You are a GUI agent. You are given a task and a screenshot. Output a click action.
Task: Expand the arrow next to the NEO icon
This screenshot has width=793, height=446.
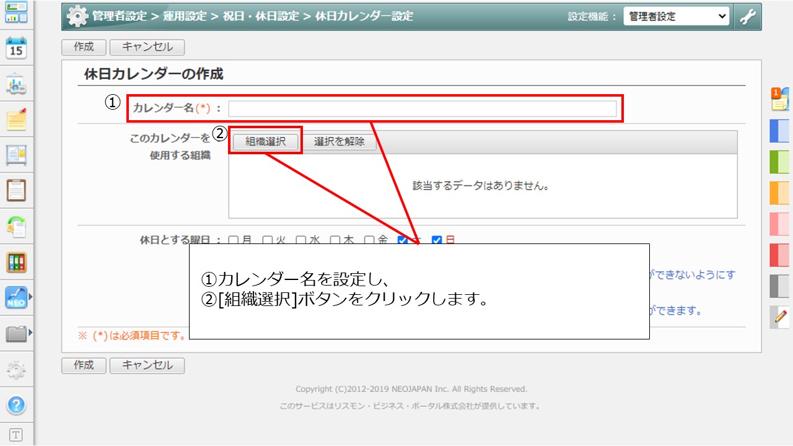tap(30, 297)
